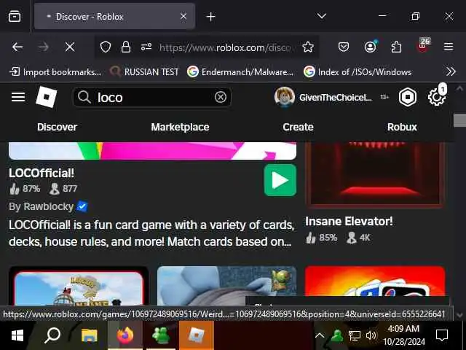
Task: Open network status tray icon
Action: coord(354,336)
